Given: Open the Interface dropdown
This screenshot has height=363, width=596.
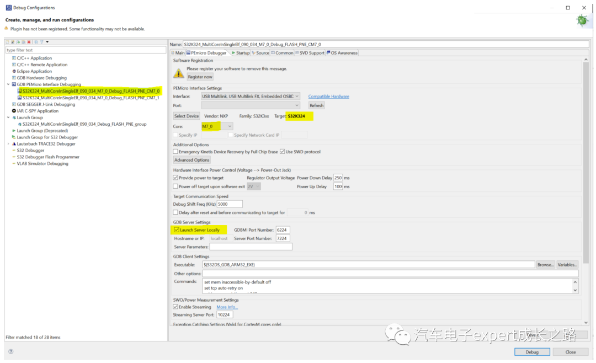Looking at the screenshot, I should click(x=251, y=96).
